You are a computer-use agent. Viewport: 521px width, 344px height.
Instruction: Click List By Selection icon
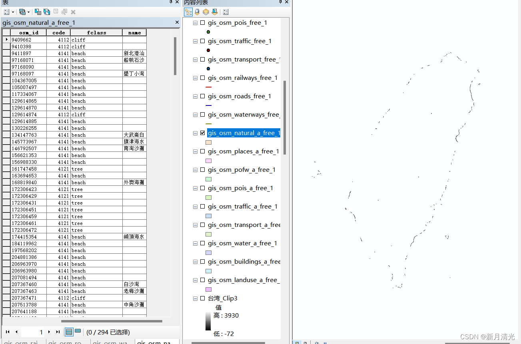coord(214,12)
